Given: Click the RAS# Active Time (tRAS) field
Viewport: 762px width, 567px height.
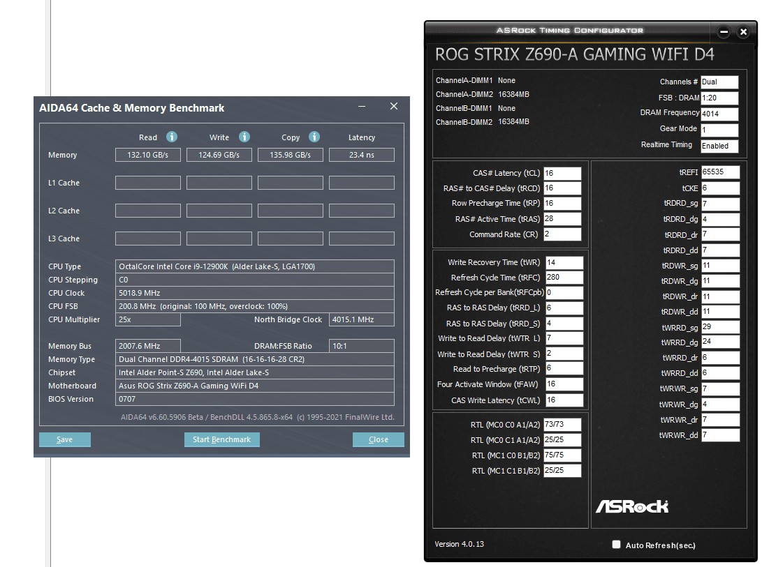Looking at the screenshot, I should click(562, 219).
